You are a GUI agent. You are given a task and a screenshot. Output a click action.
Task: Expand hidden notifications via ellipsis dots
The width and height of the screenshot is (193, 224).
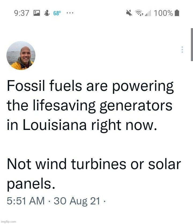tap(69, 13)
